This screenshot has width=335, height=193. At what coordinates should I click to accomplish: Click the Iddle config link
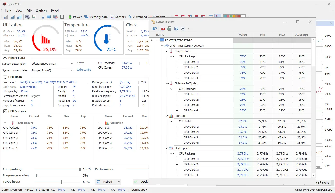click(x=84, y=70)
